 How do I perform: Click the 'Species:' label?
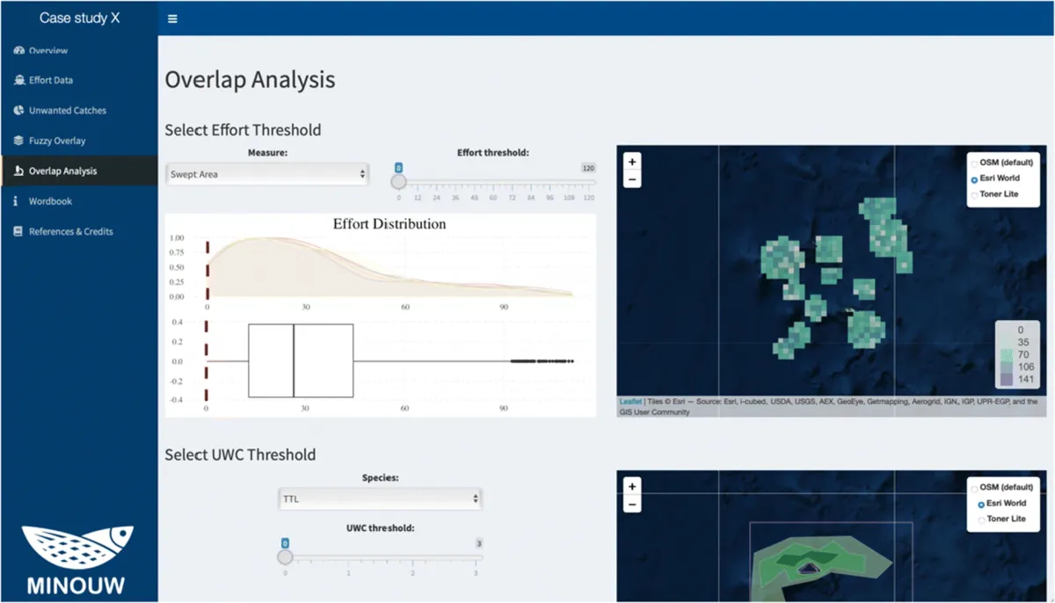click(x=380, y=477)
